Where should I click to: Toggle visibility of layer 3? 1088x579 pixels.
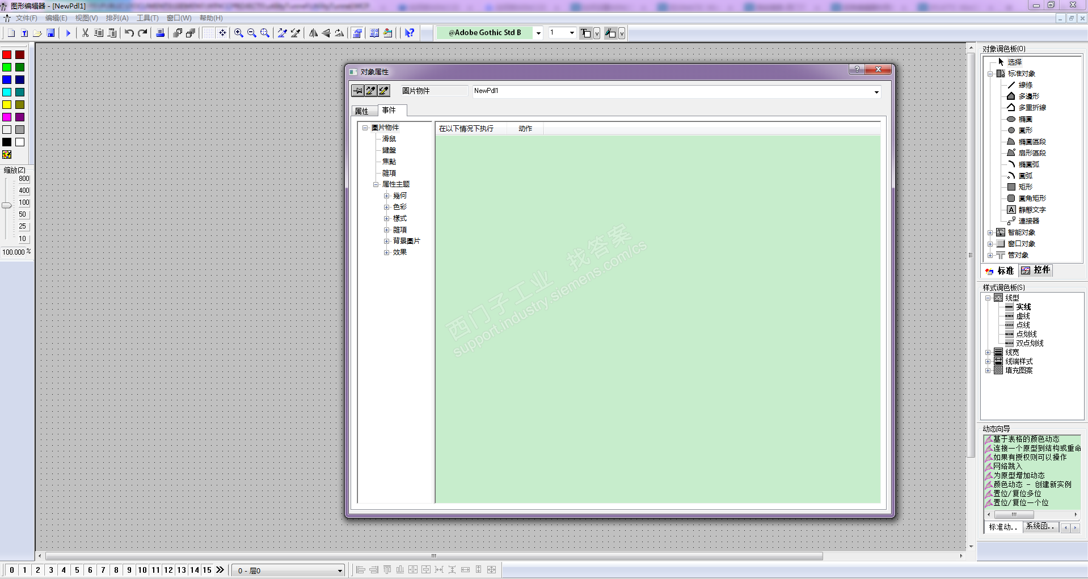51,570
